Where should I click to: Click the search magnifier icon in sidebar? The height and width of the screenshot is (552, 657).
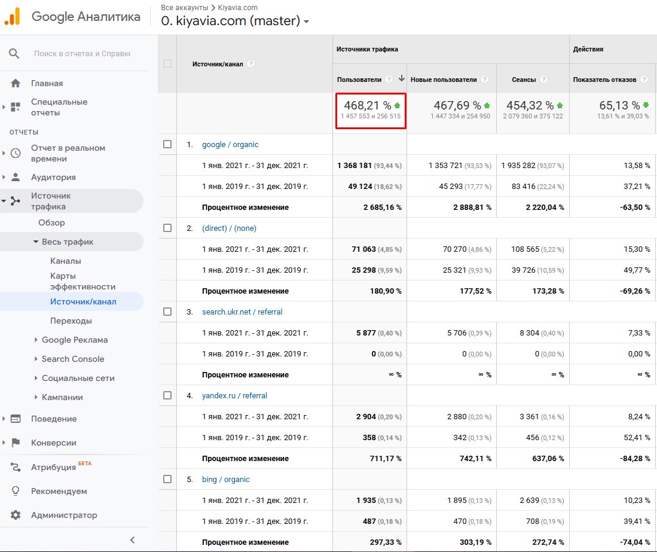pos(14,54)
